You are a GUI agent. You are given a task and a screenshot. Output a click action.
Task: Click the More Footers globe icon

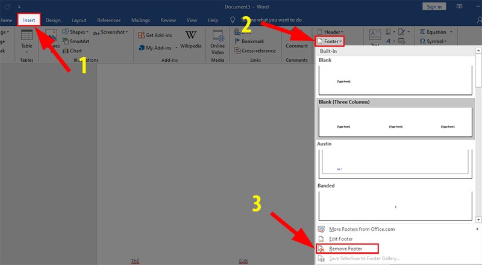(x=321, y=229)
